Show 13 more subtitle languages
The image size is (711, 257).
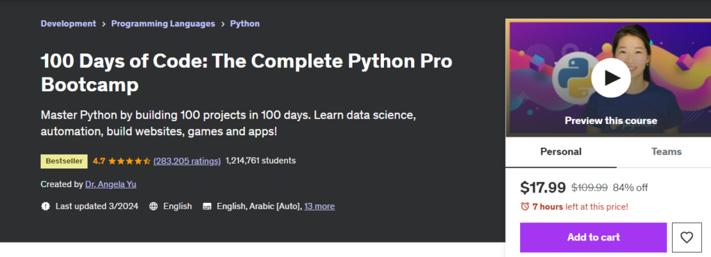click(x=319, y=206)
